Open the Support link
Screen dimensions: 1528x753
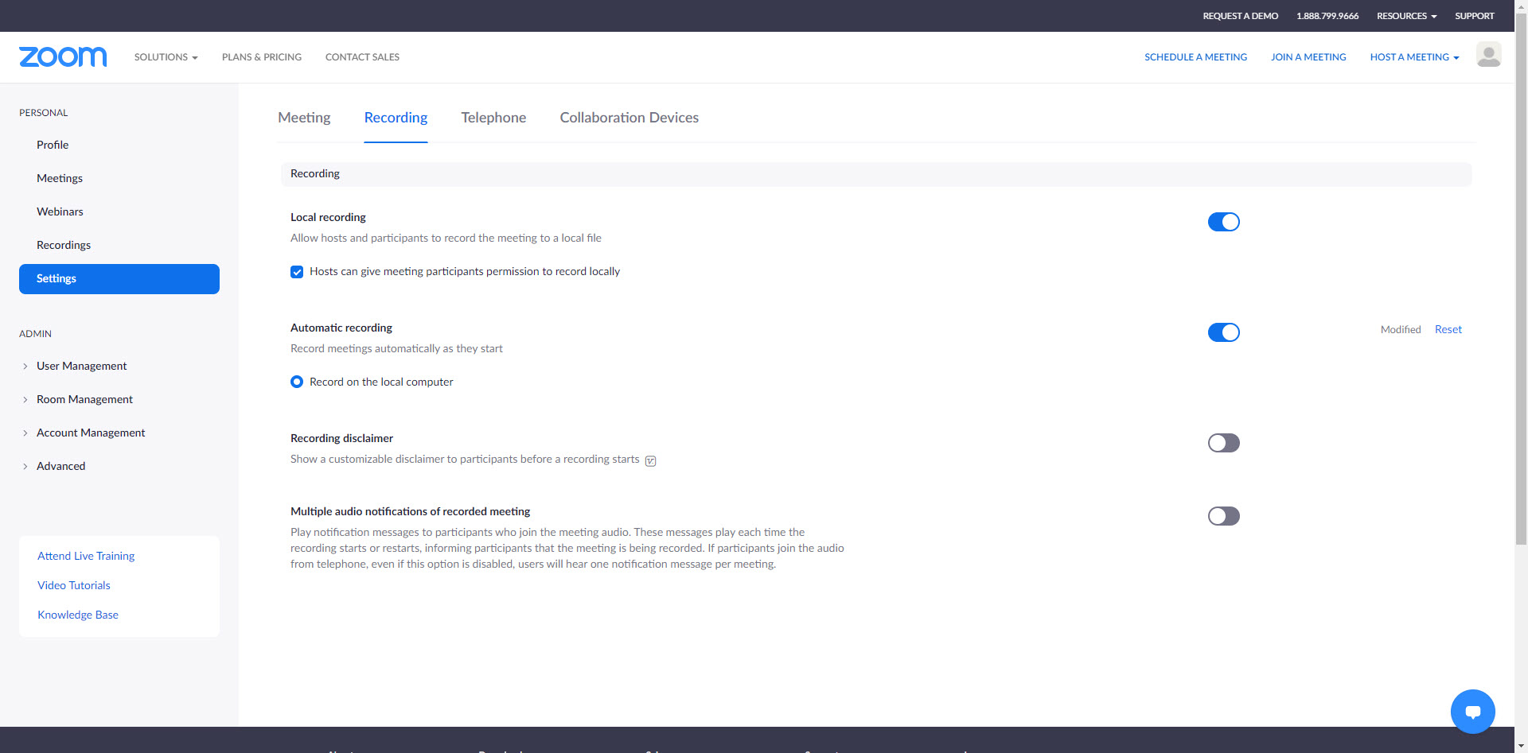coord(1475,16)
